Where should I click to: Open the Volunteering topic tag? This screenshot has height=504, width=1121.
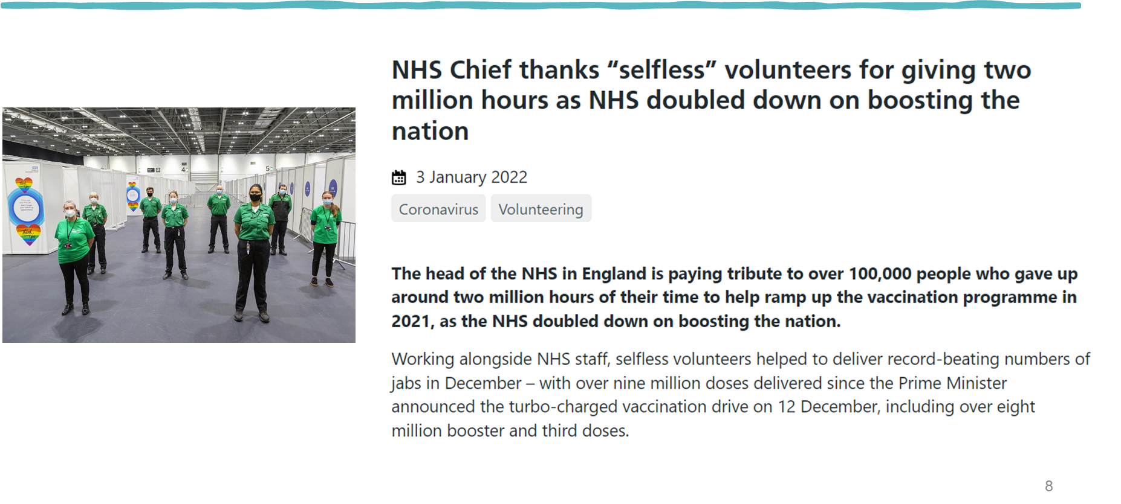pyautogui.click(x=541, y=209)
